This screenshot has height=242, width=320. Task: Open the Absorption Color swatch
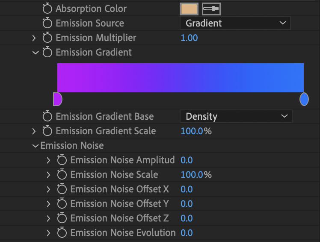click(189, 9)
